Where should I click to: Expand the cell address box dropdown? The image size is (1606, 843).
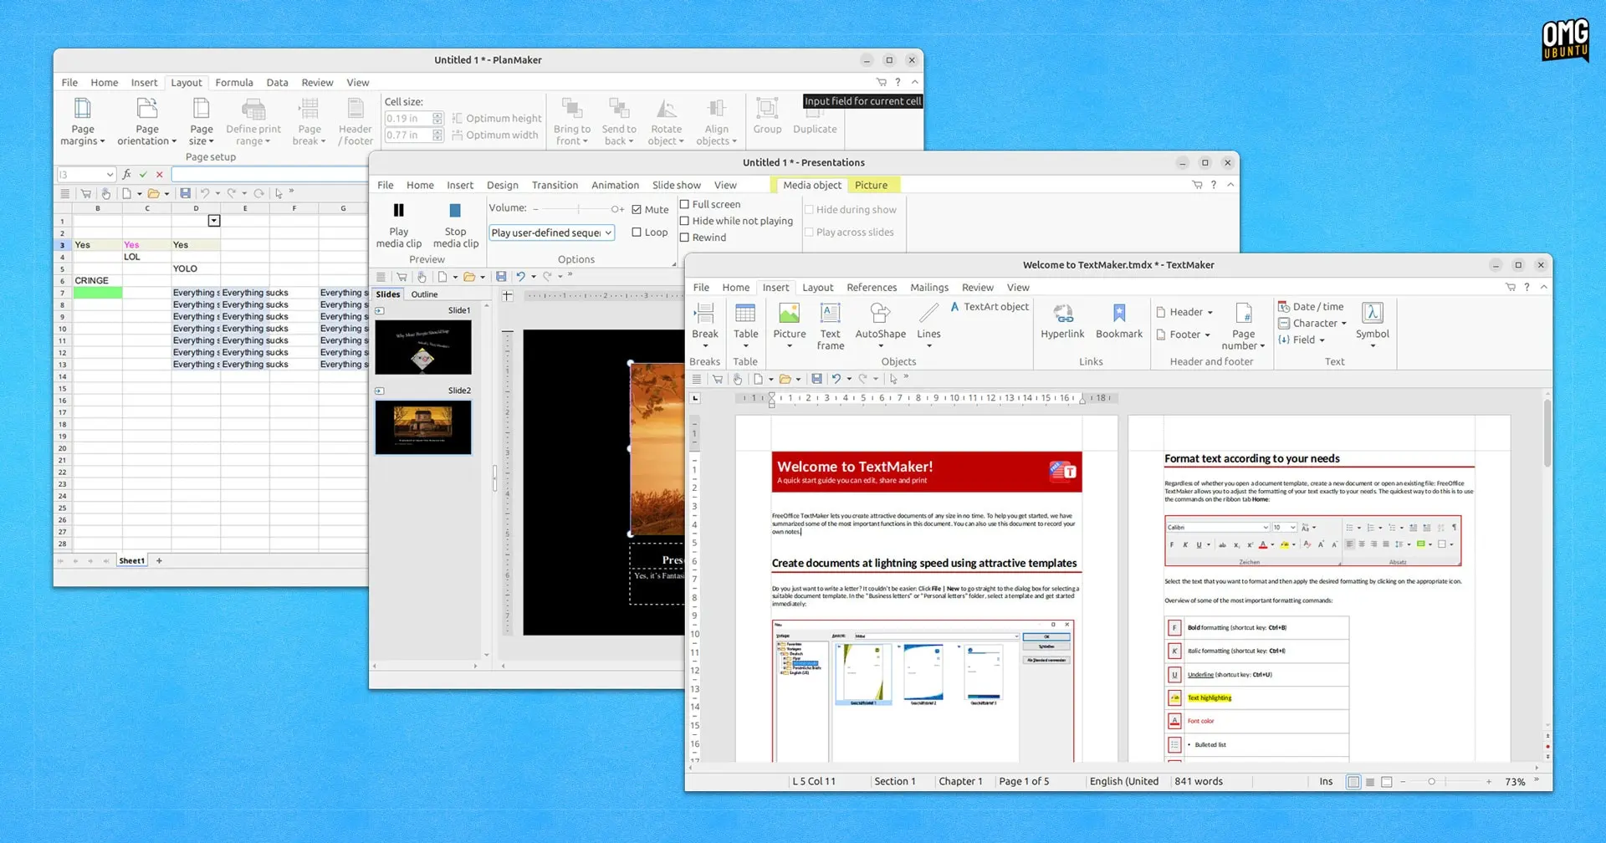tap(110, 174)
